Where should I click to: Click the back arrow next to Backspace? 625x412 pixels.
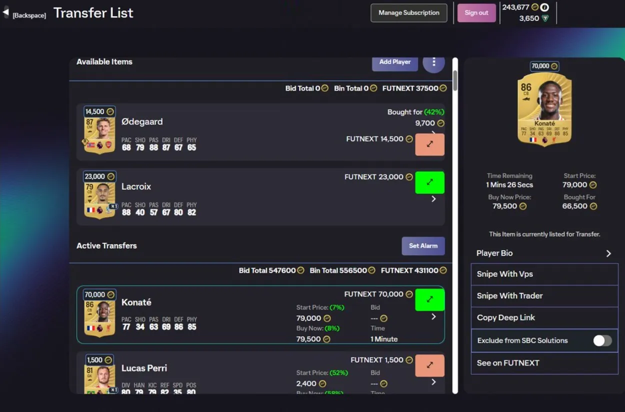tap(6, 12)
